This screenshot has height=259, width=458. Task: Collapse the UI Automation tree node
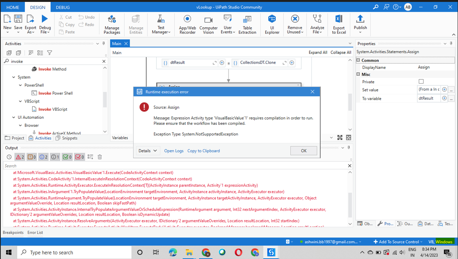point(14,117)
